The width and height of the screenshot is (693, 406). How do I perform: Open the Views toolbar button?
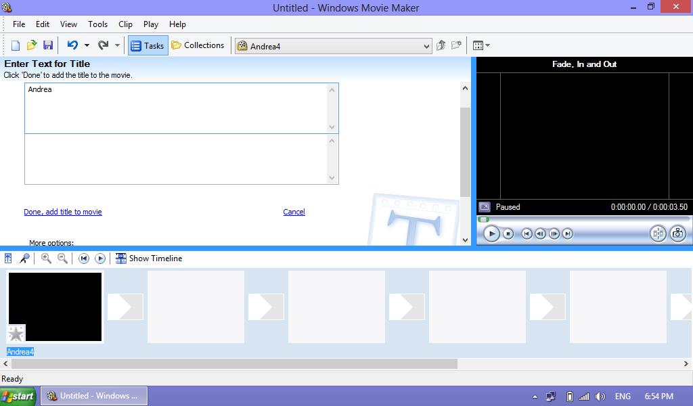pos(481,45)
